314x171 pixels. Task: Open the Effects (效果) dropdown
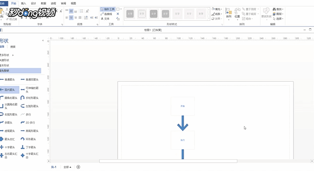coord(217,19)
